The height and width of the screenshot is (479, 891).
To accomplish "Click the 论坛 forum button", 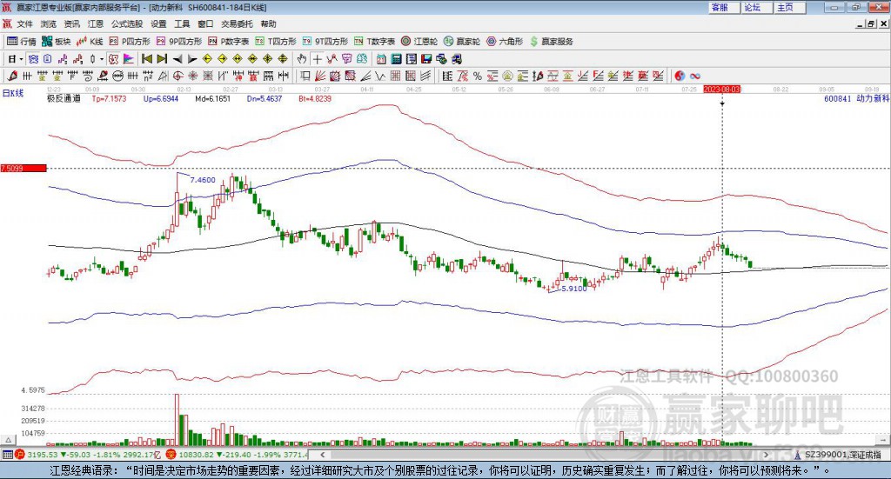I will [757, 7].
